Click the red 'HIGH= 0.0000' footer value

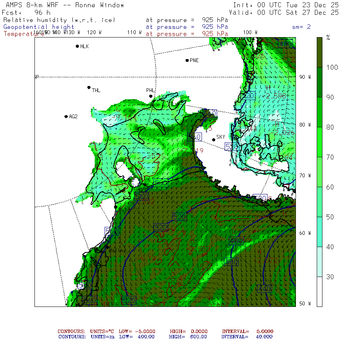[x=189, y=332]
